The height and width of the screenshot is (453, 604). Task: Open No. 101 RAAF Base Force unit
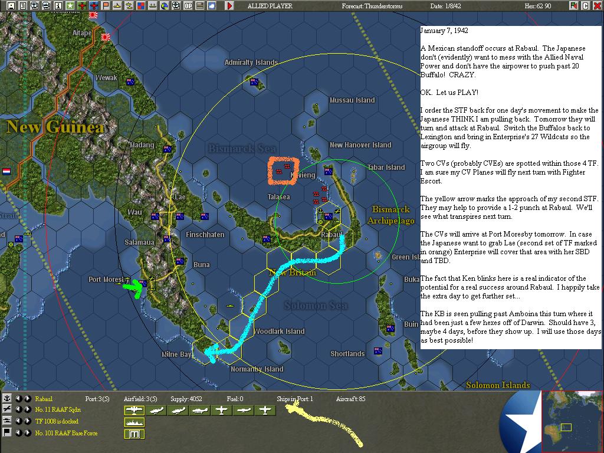66,433
